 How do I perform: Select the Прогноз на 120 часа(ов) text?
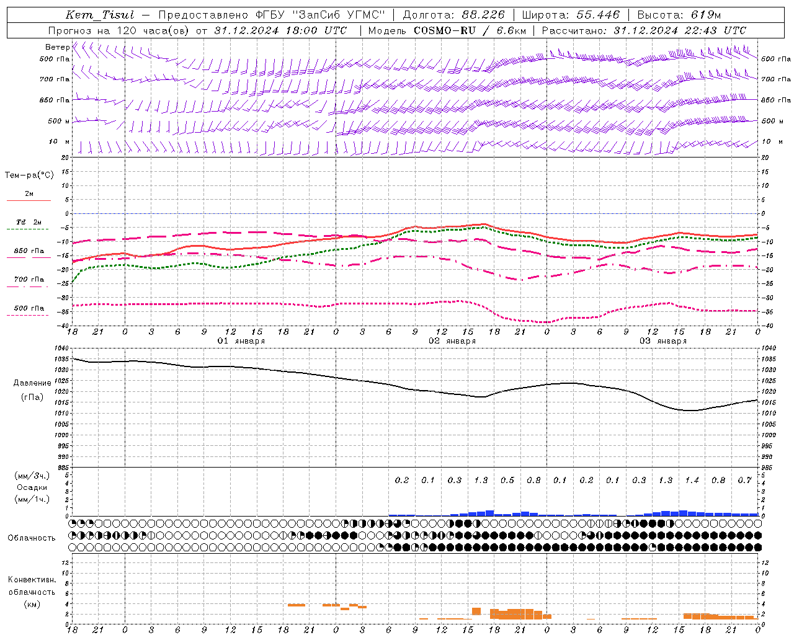120,30
